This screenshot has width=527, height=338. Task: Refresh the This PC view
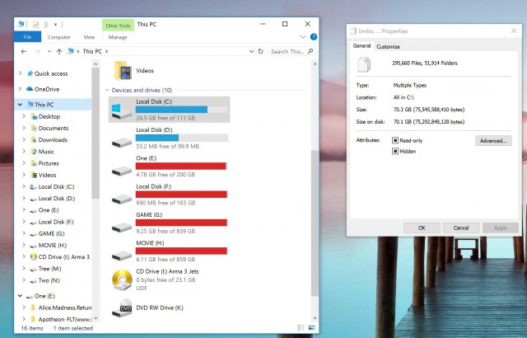261,51
